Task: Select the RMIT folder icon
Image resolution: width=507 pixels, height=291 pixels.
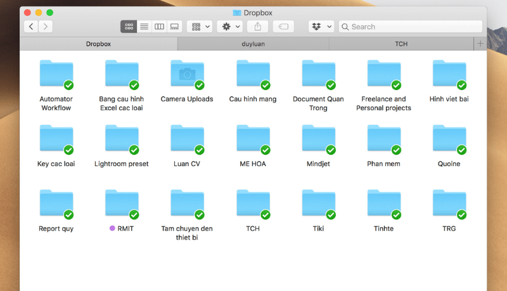Action: point(122,204)
